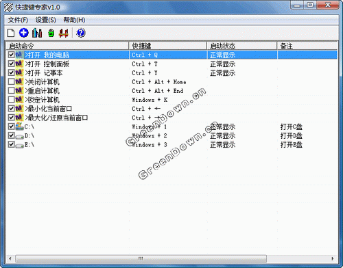Click the Ctrl + T shortcut cell
The height and width of the screenshot is (268, 343).
[x=145, y=64]
